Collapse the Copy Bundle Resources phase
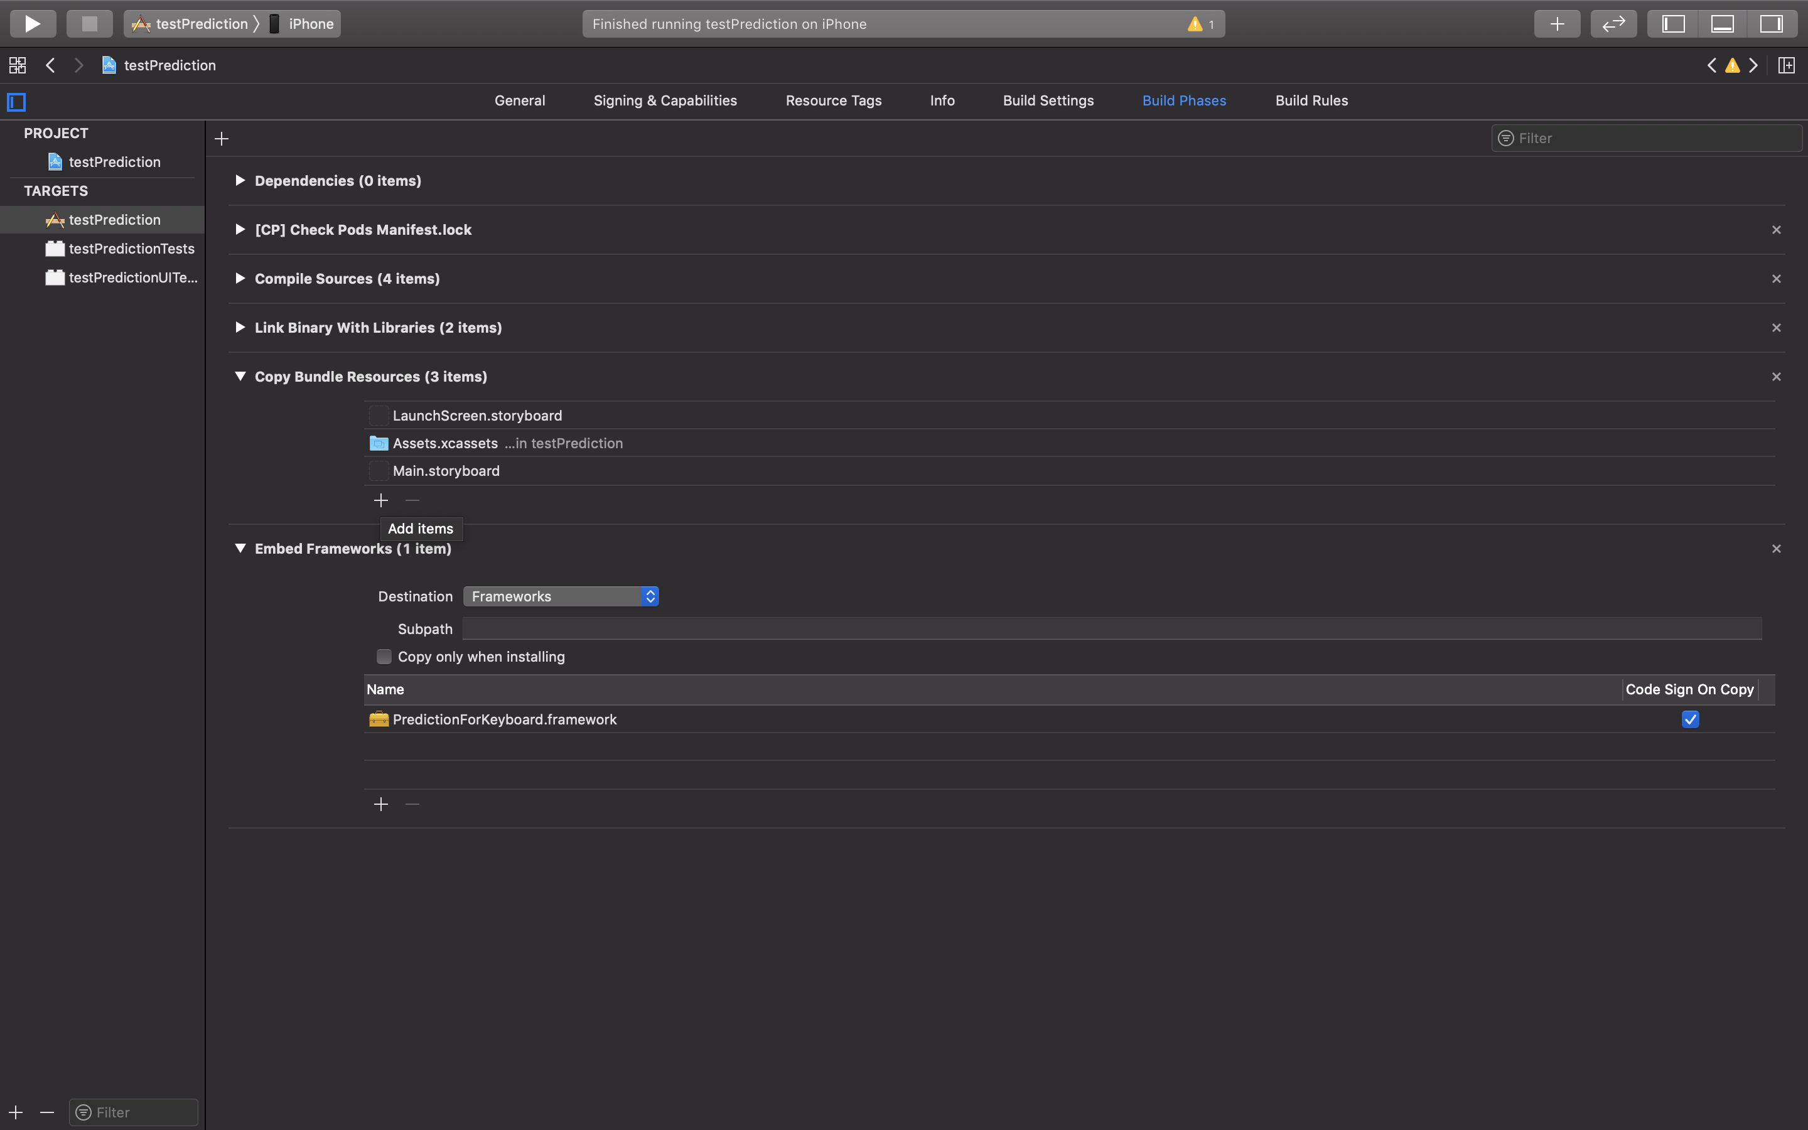Screen dimensions: 1808x1130 point(240,376)
